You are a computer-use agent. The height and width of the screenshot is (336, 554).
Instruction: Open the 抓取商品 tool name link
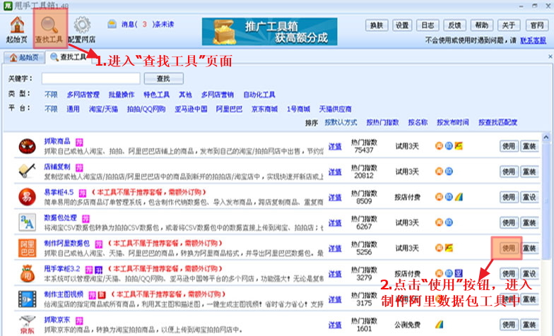(57, 141)
